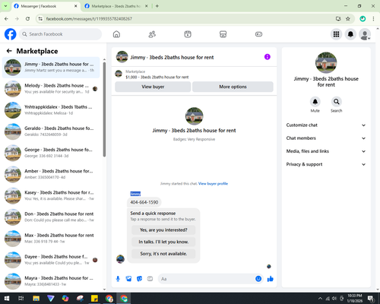Click the chat list scrollbar

pos(104,109)
